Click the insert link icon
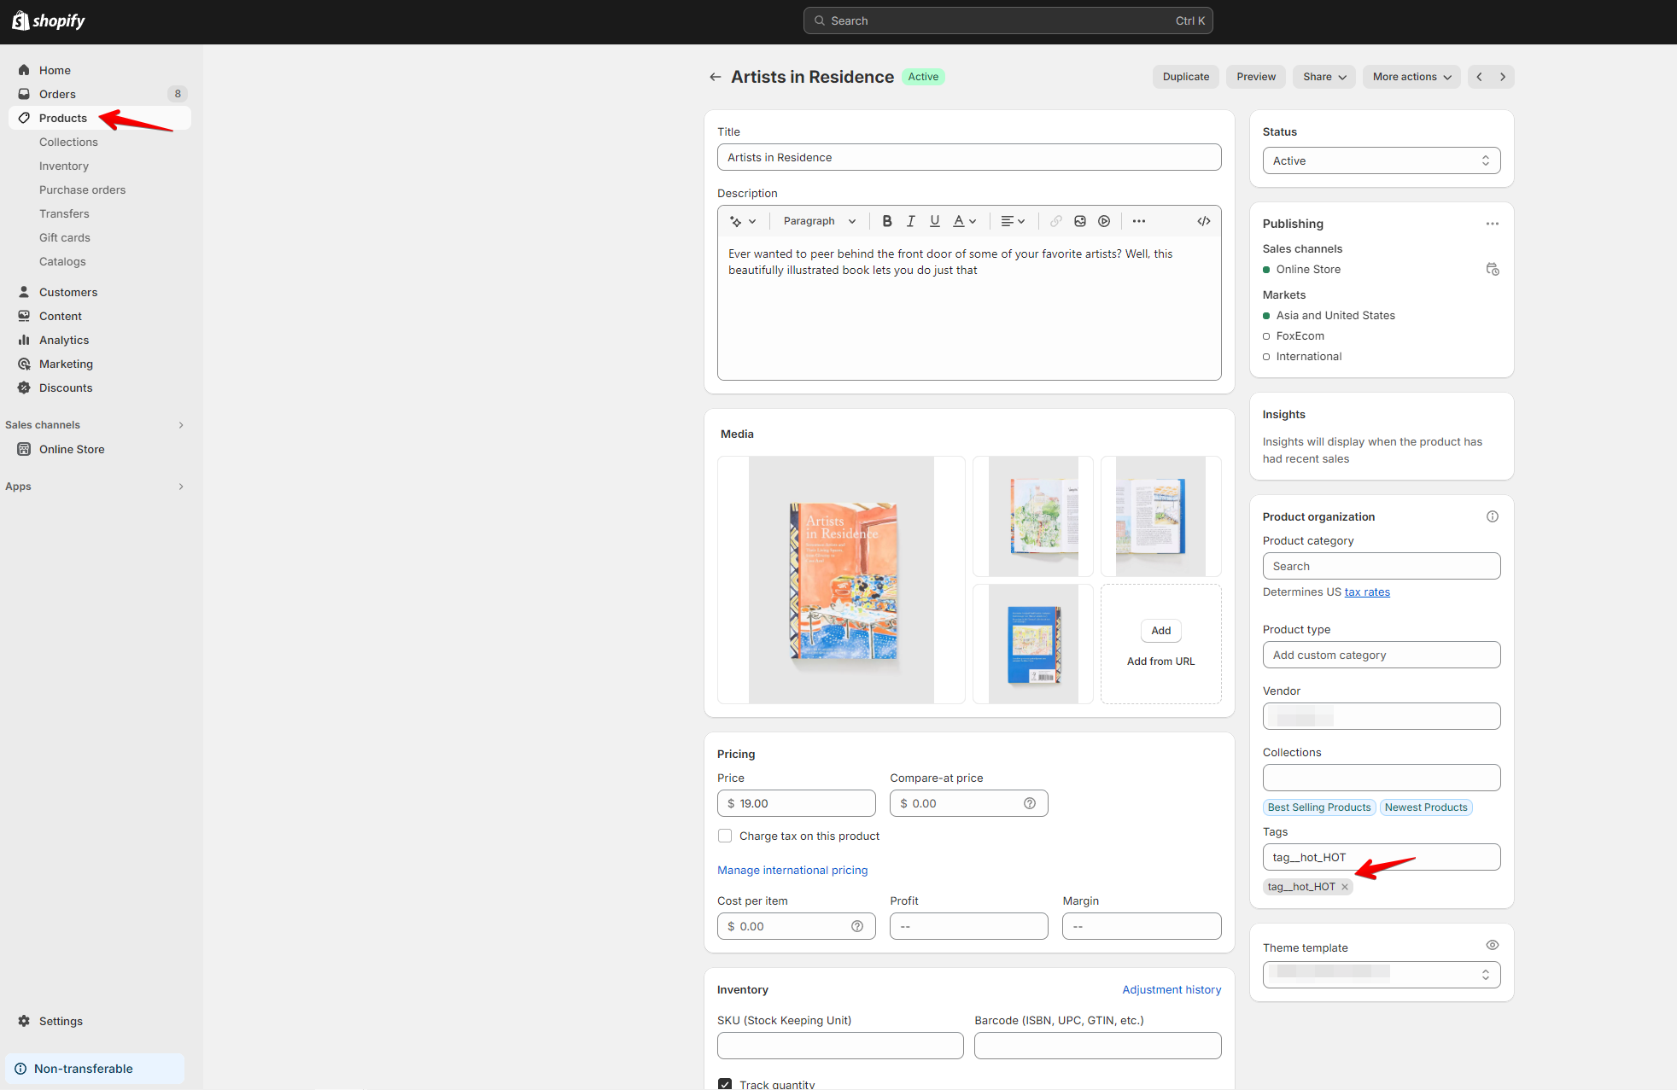The height and width of the screenshot is (1090, 1677). click(x=1056, y=221)
